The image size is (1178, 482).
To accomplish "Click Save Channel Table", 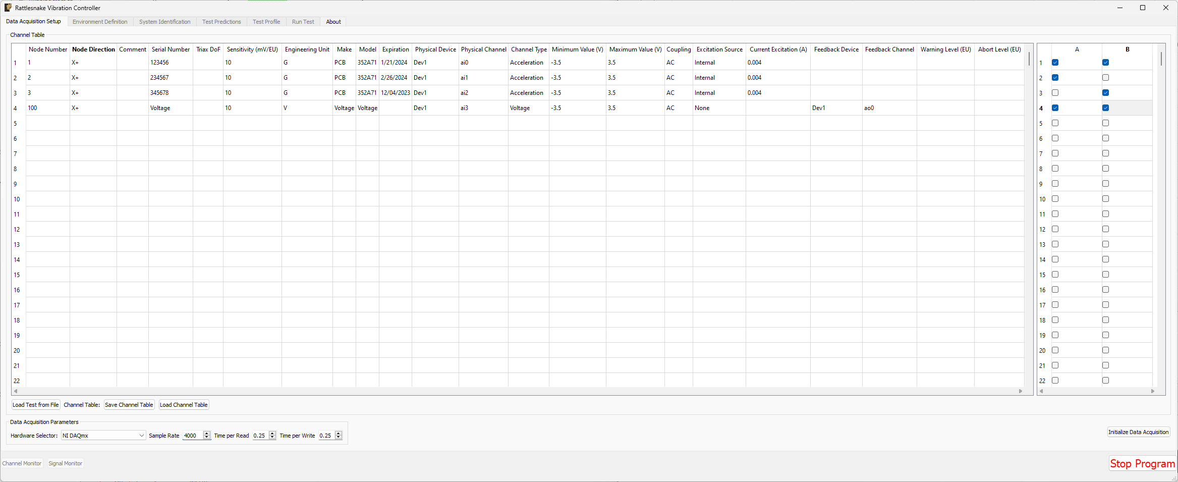I will pos(129,404).
